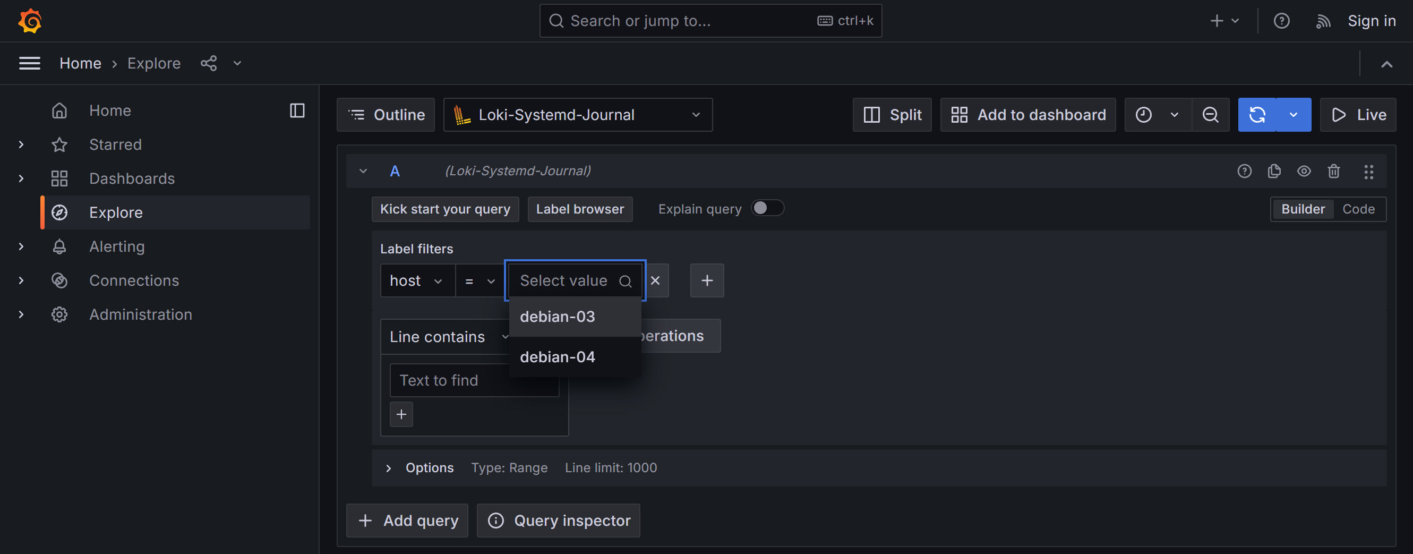Go to Dashboards in the sidebar
This screenshot has width=1413, height=554.
(x=132, y=178)
